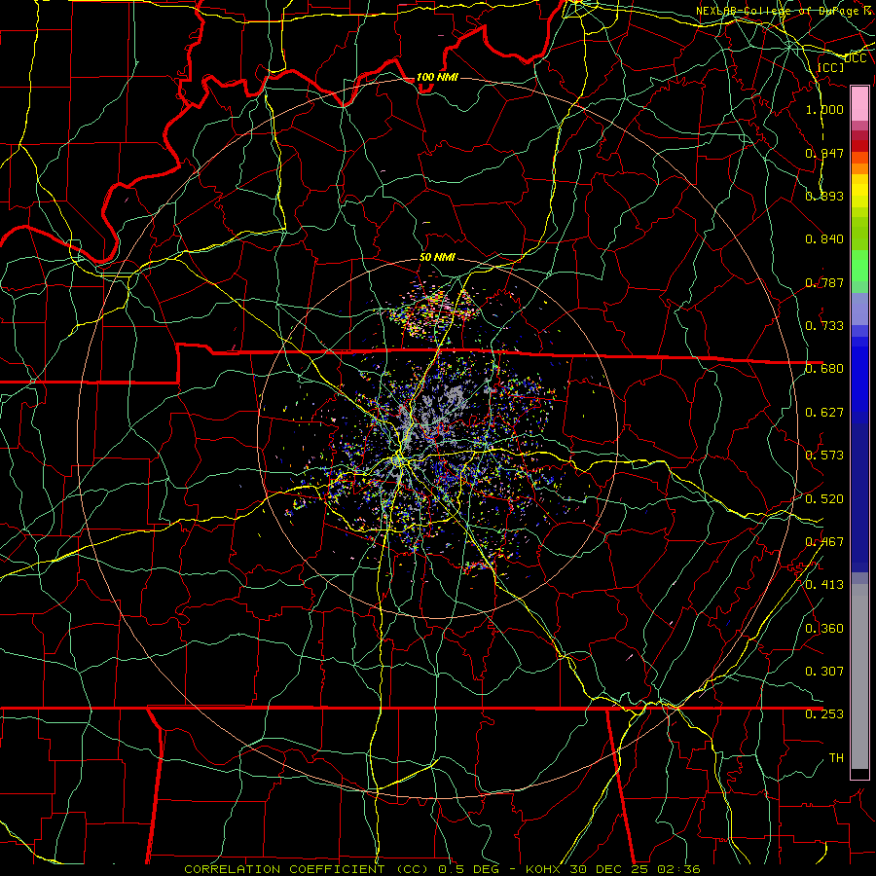Click the 0.253 legend value

824,714
